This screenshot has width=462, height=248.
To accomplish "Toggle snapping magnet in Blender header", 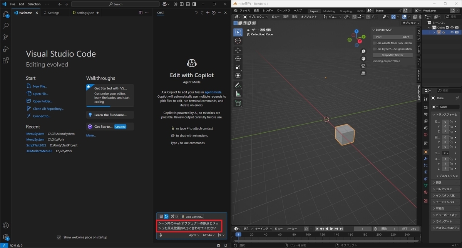I will tap(355, 17).
